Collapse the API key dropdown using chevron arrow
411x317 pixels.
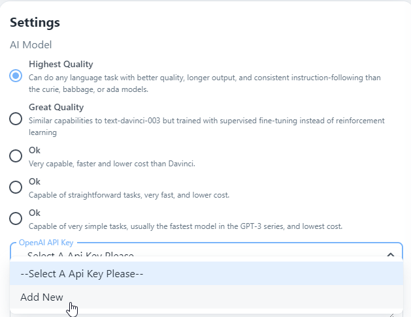click(390, 255)
